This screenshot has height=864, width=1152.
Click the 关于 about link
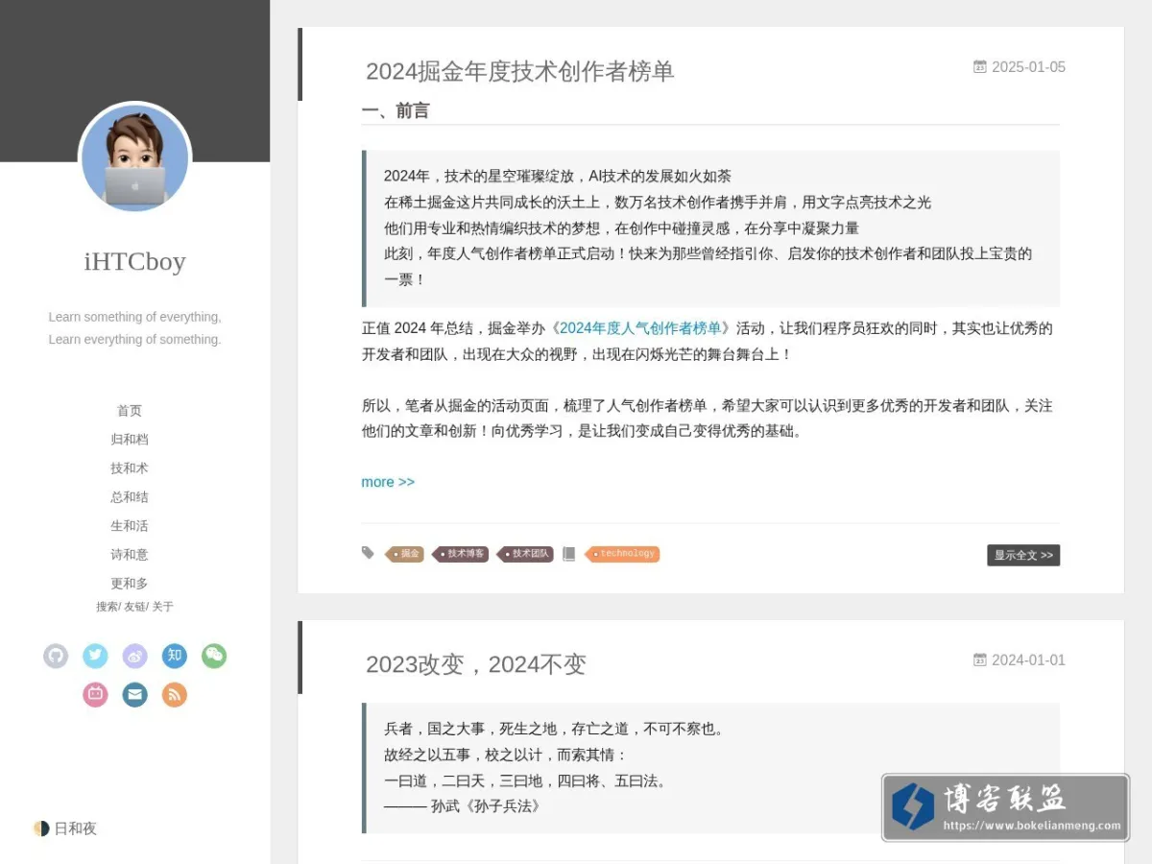click(163, 607)
